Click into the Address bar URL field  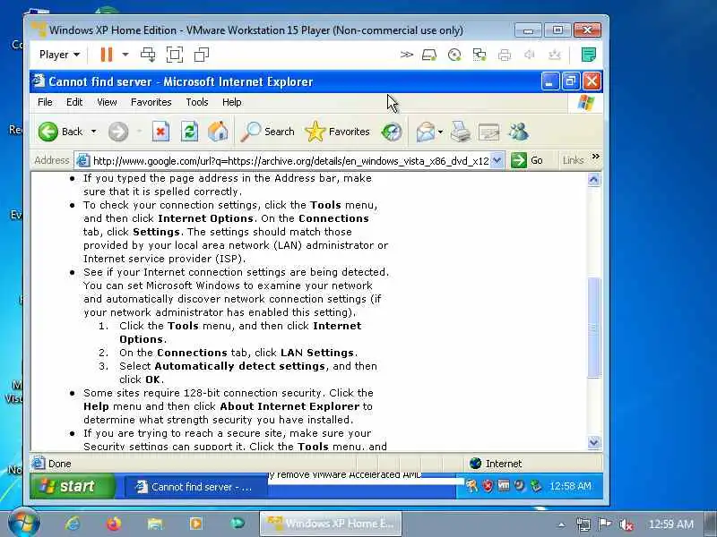point(289,161)
